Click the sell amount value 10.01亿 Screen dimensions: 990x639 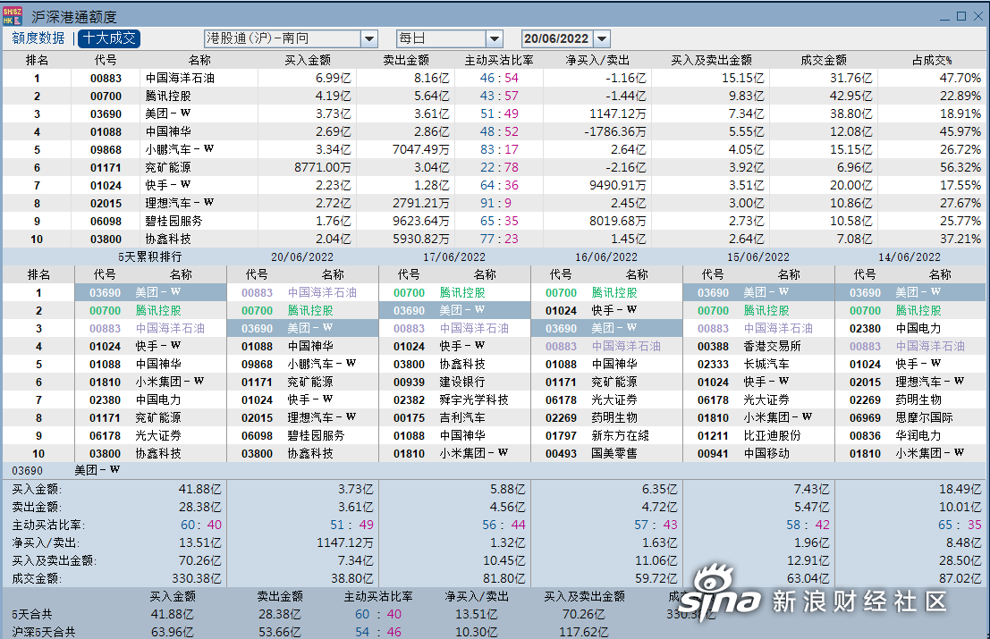pyautogui.click(x=960, y=507)
